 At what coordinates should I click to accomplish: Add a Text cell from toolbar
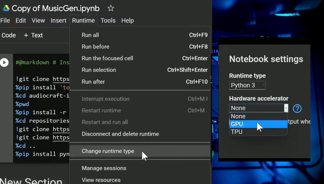pos(33,35)
